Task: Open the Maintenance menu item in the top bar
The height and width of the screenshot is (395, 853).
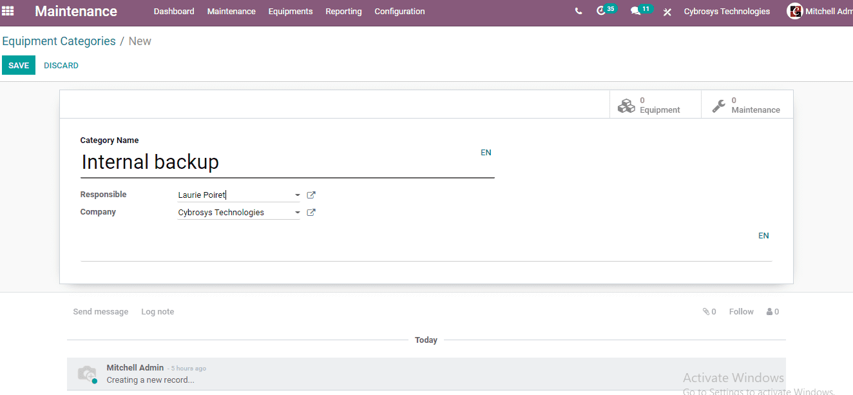Action: [x=231, y=12]
